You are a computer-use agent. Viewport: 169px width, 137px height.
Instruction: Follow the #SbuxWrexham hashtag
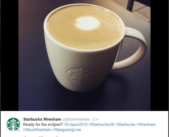coord(37,130)
